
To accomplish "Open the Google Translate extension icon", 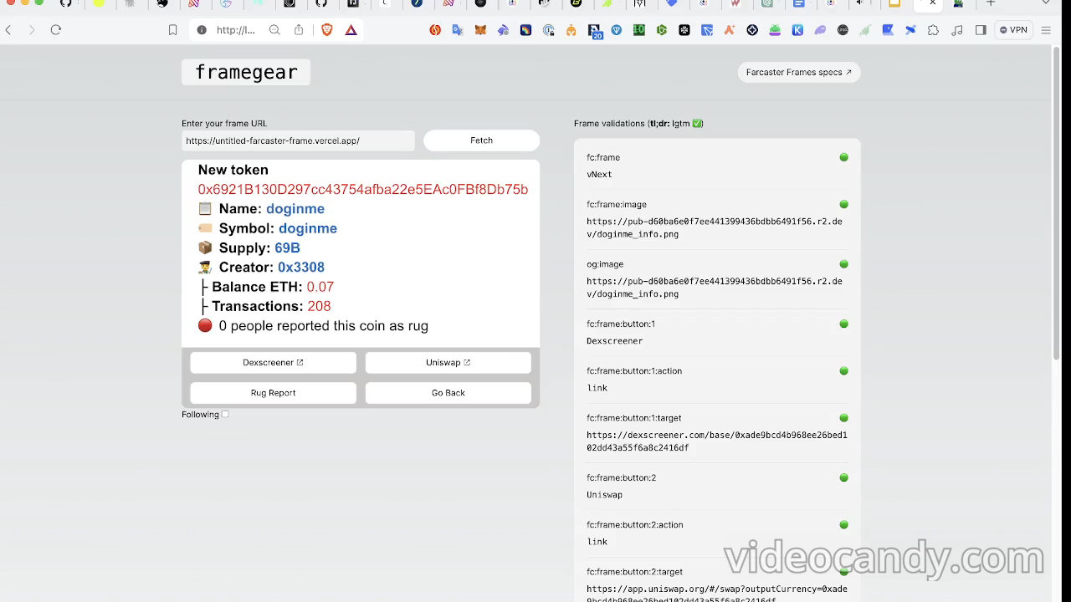I will click(458, 30).
